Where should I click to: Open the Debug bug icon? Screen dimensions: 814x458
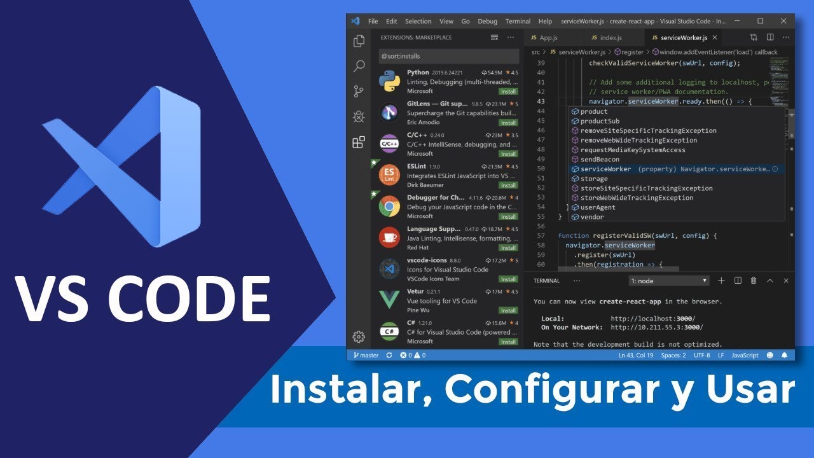[359, 117]
